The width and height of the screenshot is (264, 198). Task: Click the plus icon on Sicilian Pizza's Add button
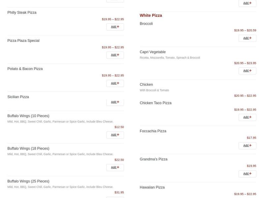click(x=118, y=102)
